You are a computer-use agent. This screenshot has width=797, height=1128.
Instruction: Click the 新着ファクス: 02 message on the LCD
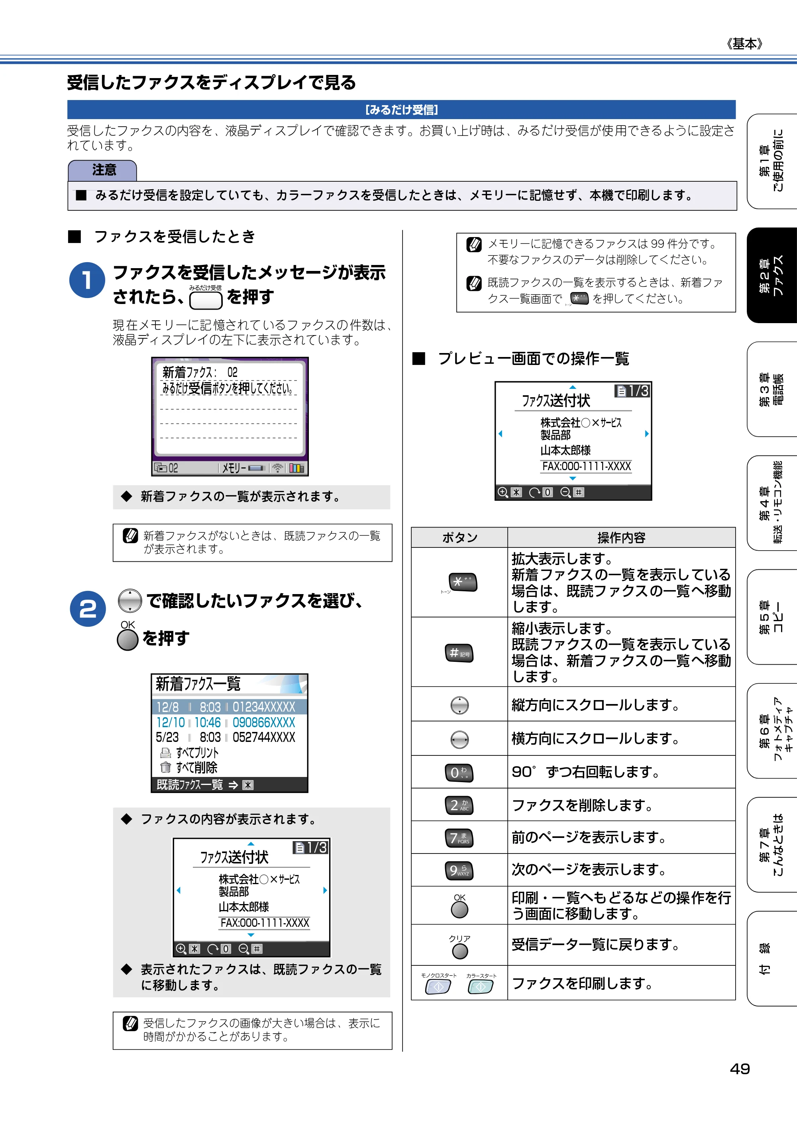200,373
